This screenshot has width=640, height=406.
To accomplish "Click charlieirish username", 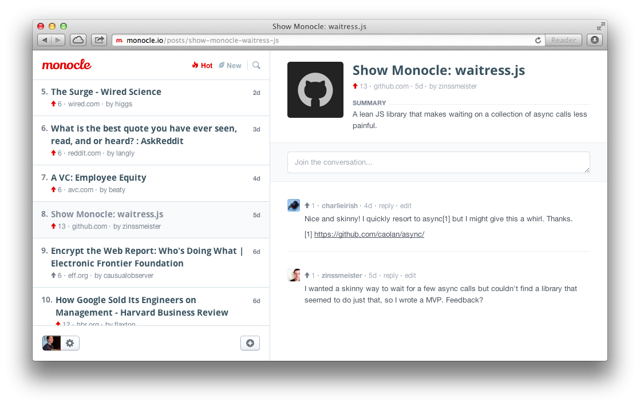I will tap(339, 206).
